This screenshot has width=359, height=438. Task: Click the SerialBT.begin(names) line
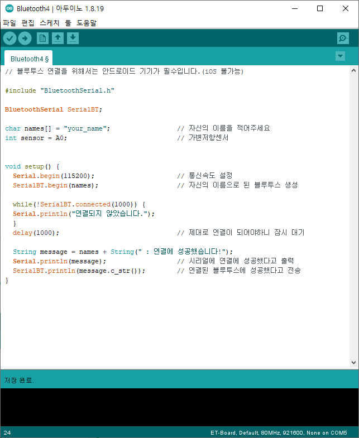55,185
